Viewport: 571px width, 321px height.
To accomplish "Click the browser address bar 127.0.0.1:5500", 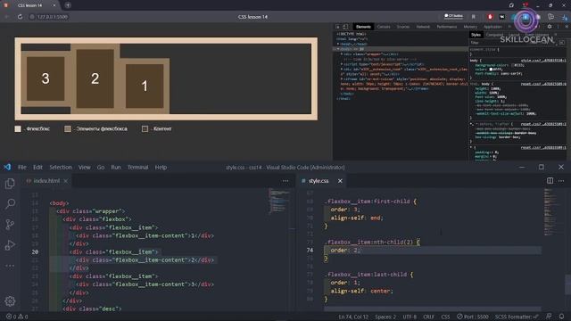I will pyautogui.click(x=52, y=17).
